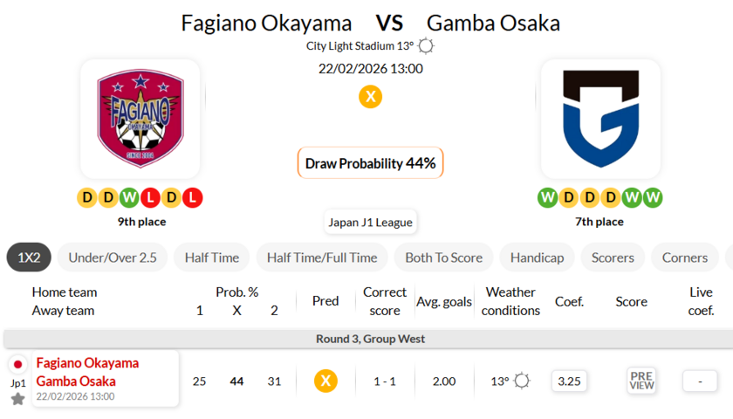This screenshot has width=733, height=419.
Task: Click the Japan flag Jp1 league icon
Action: coord(17,365)
